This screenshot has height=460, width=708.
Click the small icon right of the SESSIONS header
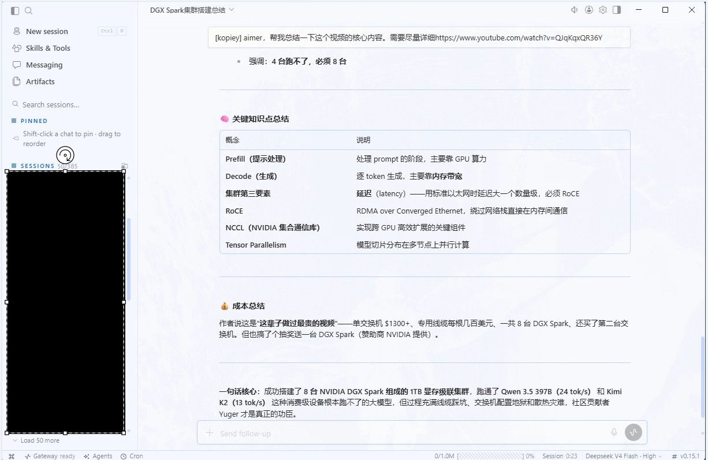click(124, 166)
